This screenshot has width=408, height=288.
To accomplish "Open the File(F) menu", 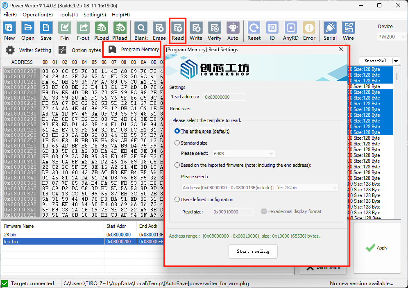I will (10, 15).
